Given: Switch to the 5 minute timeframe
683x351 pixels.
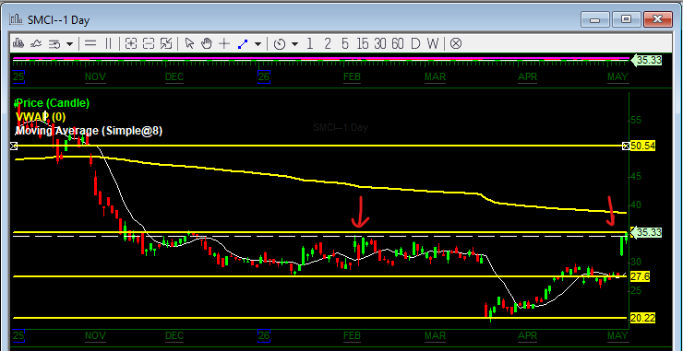Looking at the screenshot, I should click(x=345, y=43).
